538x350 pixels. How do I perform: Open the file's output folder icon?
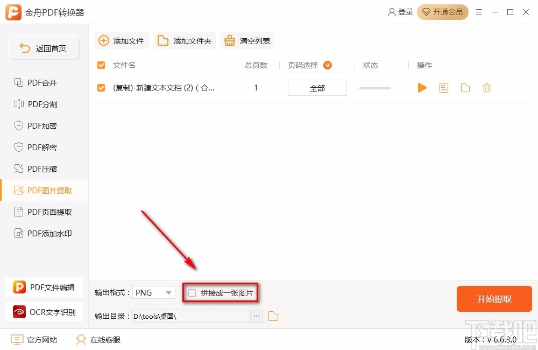[465, 87]
